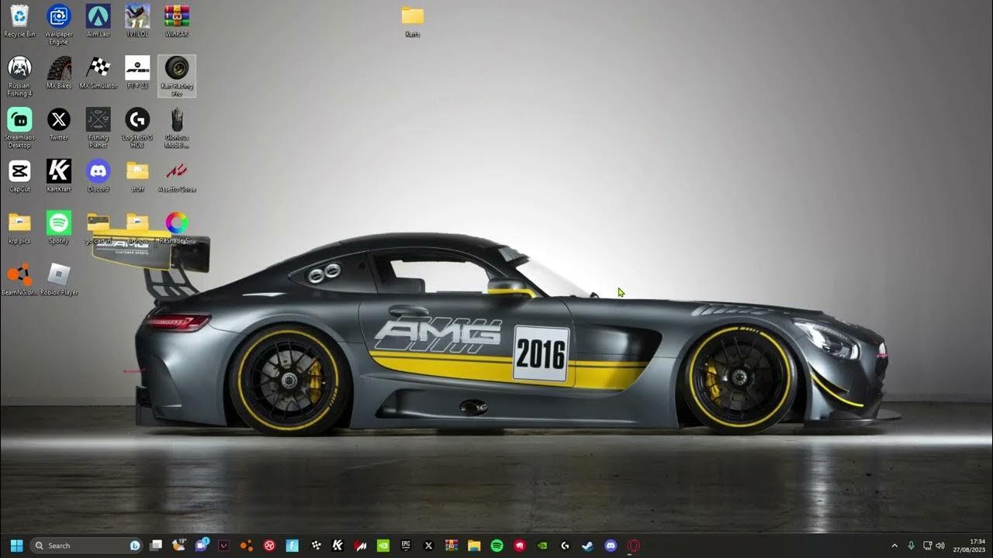The height and width of the screenshot is (558, 993).
Task: Click the Spotify icon in the taskbar
Action: [x=496, y=546]
